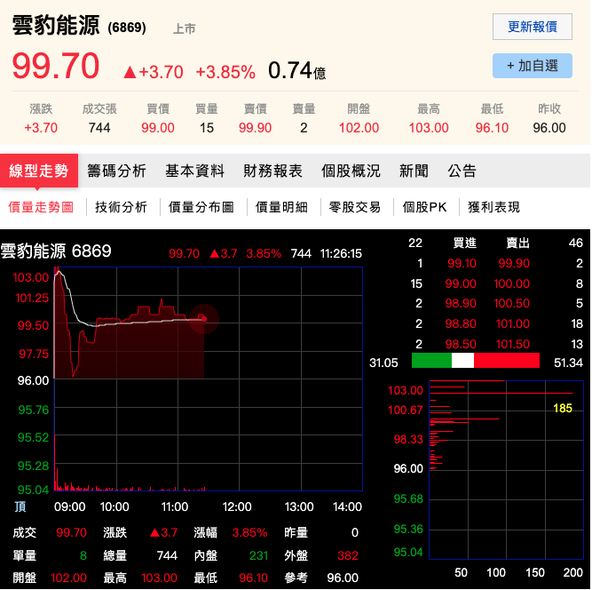Screen dimensions: 592x590
Task: Click the 買進 column header
Action: (465, 243)
